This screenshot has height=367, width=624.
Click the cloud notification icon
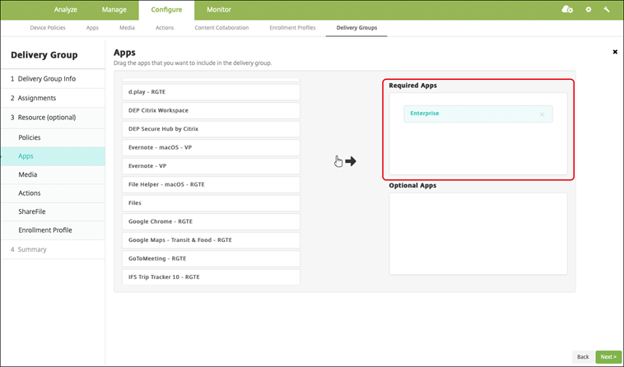[566, 9]
